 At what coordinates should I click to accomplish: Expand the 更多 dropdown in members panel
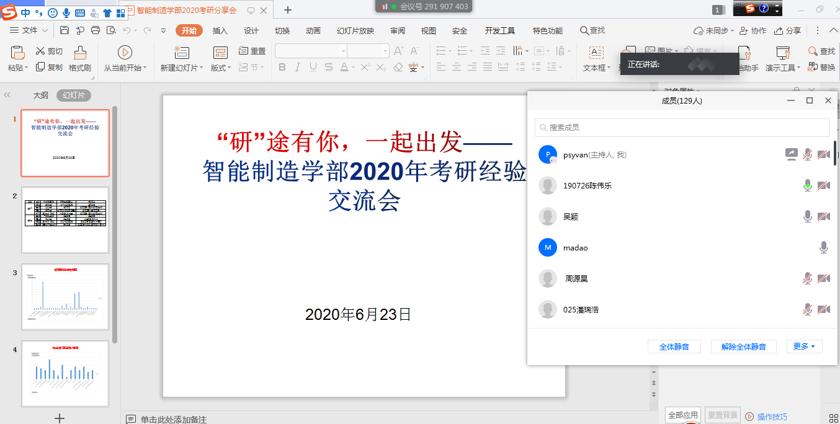[804, 347]
